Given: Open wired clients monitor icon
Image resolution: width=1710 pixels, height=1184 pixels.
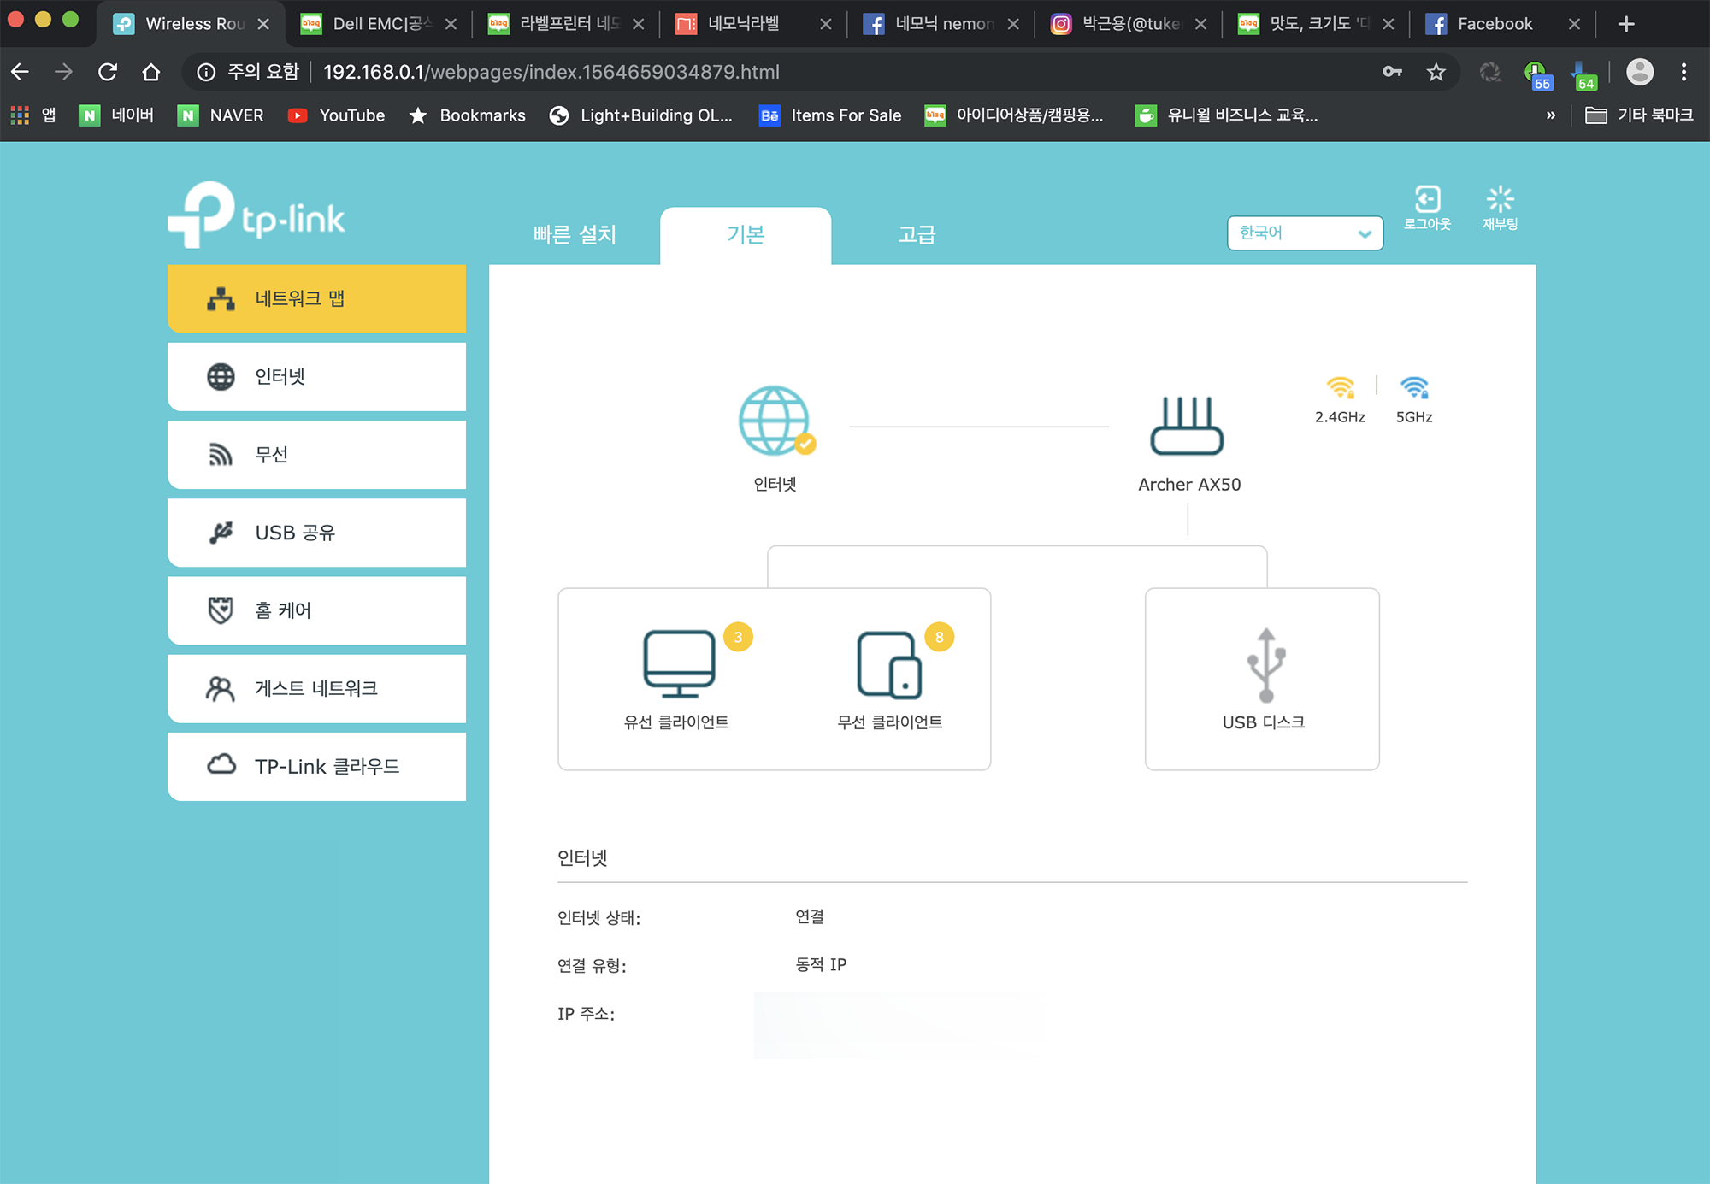Looking at the screenshot, I should [679, 664].
